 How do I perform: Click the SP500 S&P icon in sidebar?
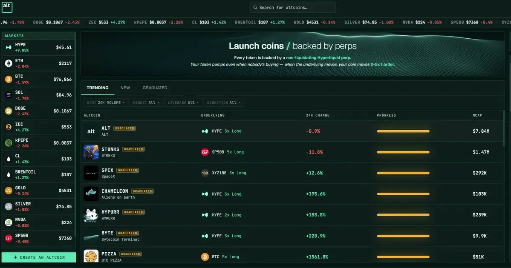9,238
